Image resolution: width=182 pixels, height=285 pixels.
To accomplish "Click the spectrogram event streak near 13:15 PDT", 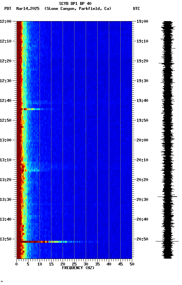I will 34,171.
